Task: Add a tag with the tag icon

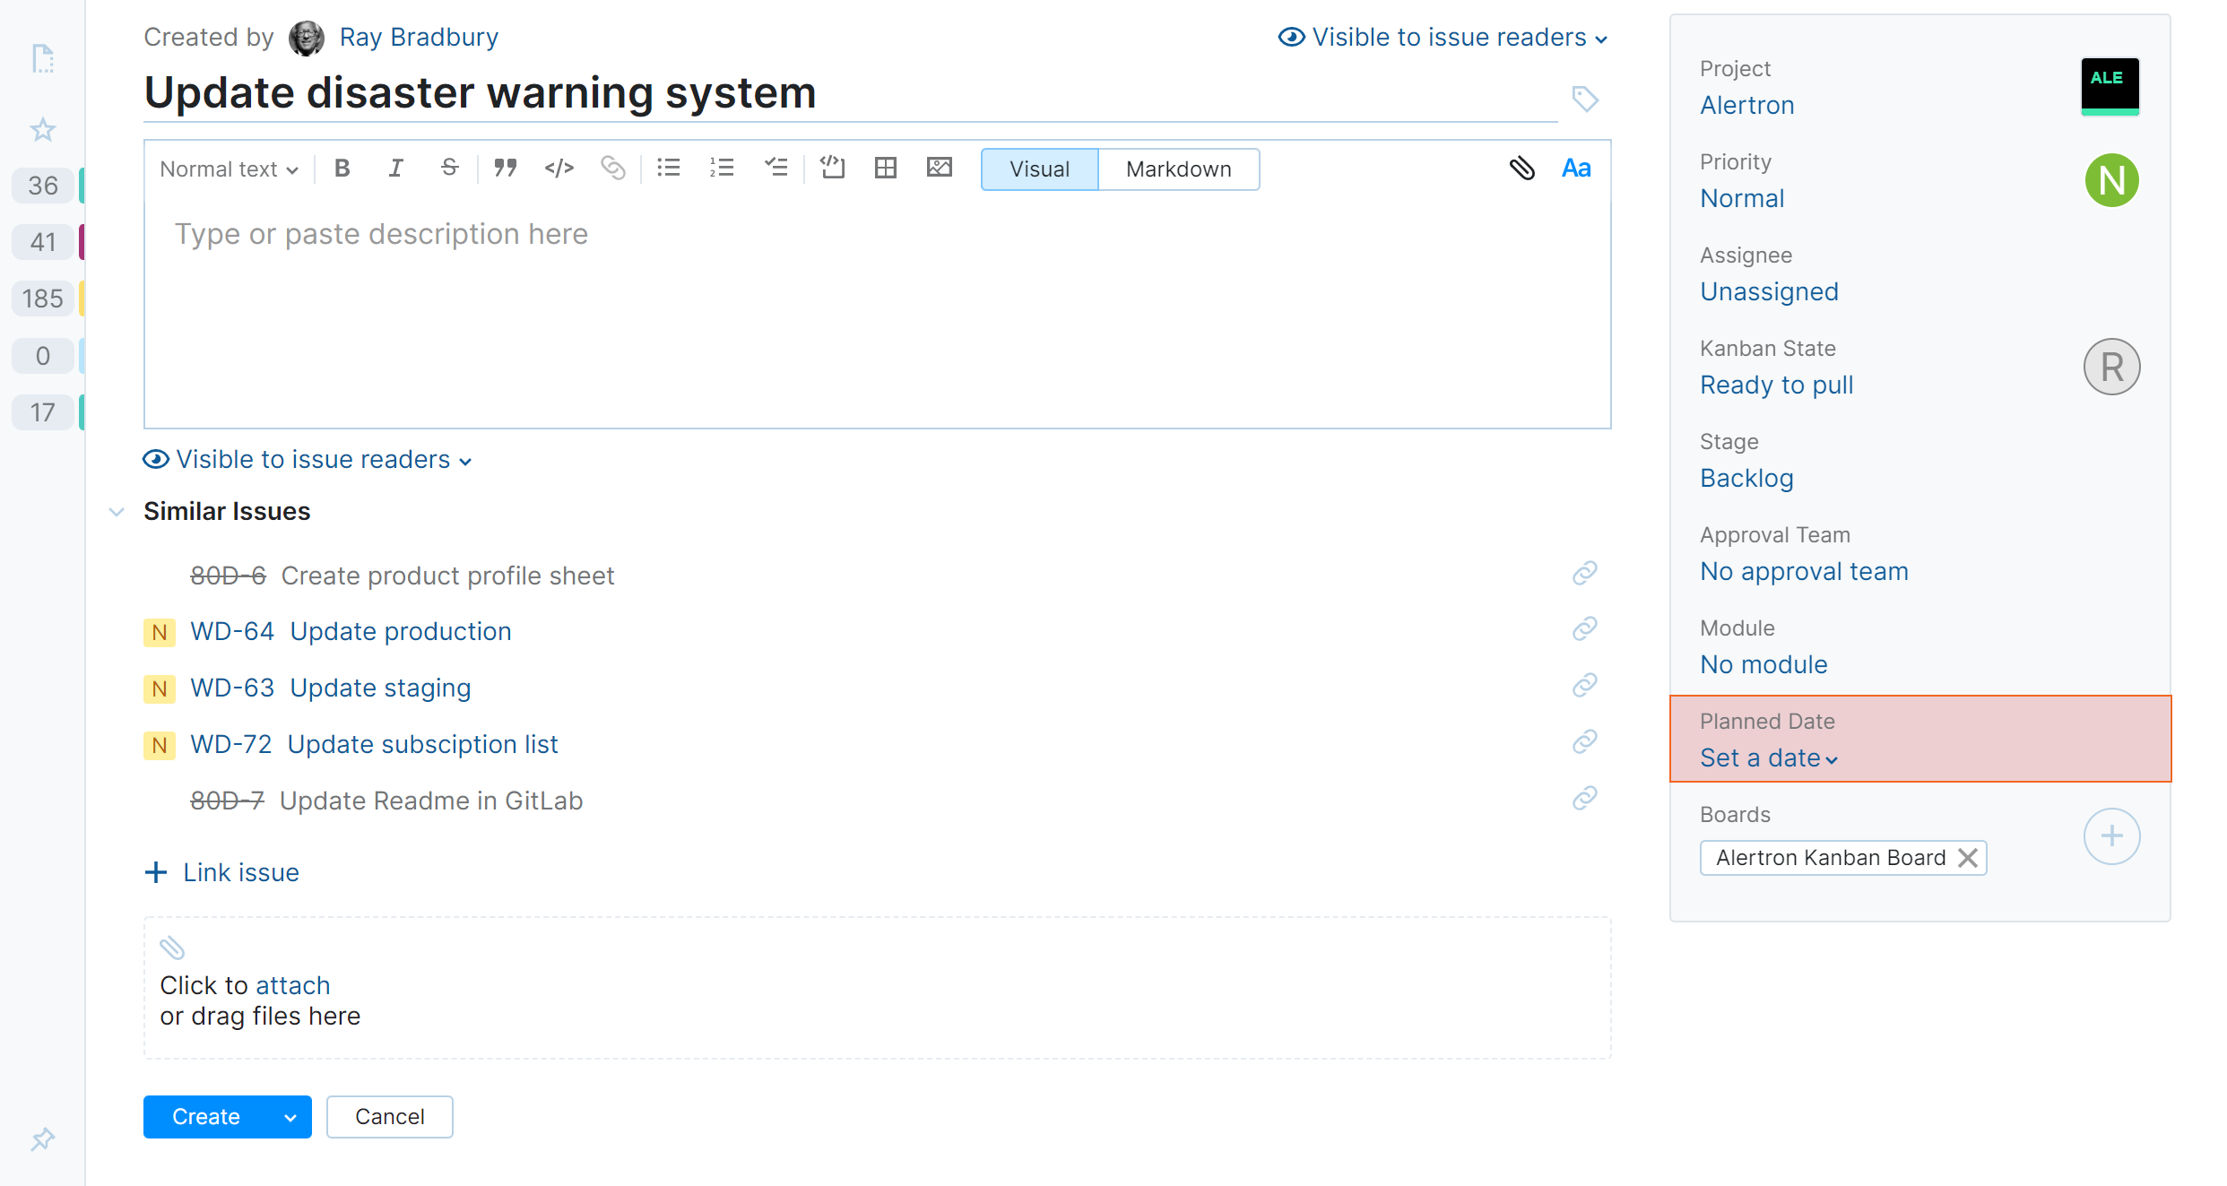Action: pos(1584,99)
